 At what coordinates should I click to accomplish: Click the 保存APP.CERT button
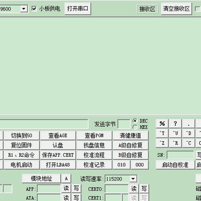click(x=58, y=155)
